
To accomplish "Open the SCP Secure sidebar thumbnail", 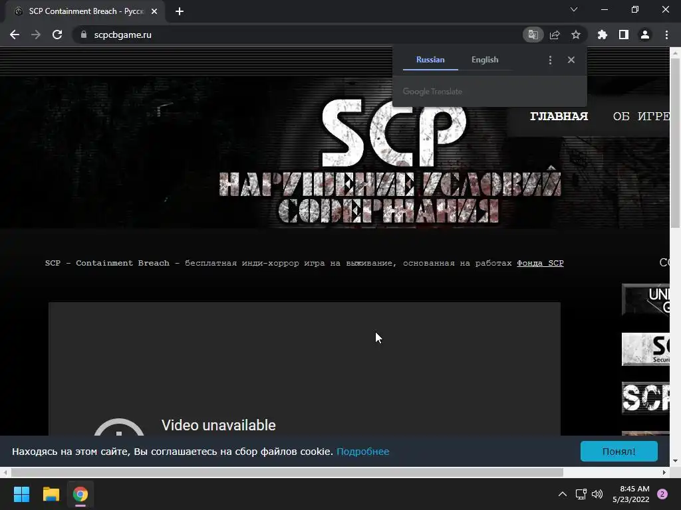I will pyautogui.click(x=645, y=349).
